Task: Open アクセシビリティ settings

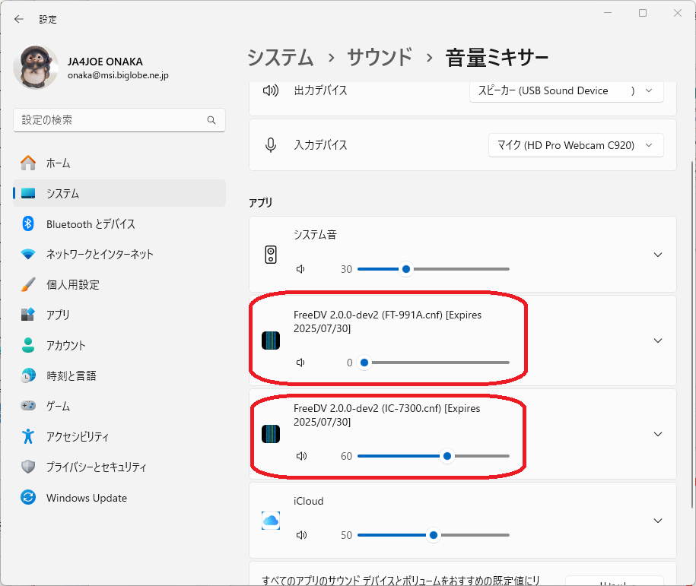Action: click(x=119, y=436)
